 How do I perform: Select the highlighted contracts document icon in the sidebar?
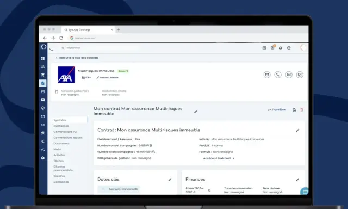coord(43,83)
